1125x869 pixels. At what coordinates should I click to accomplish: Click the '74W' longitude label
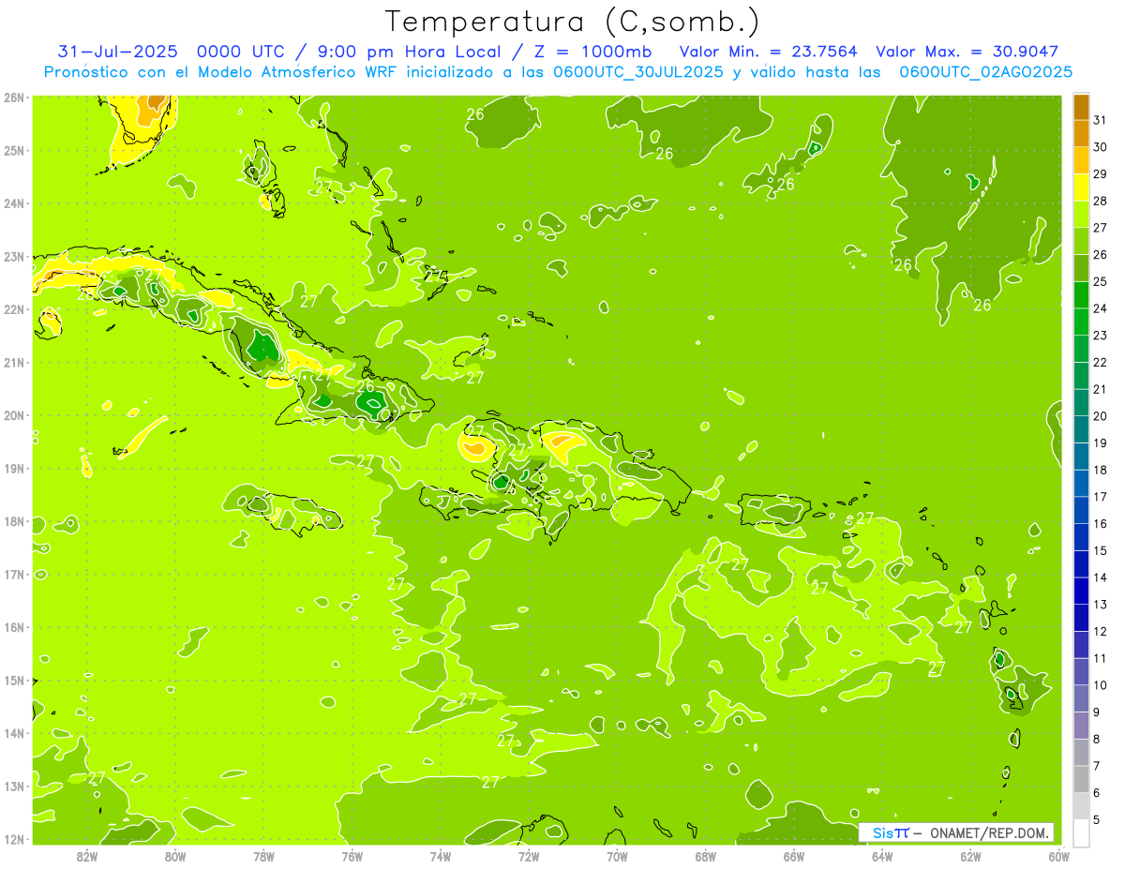point(441,856)
